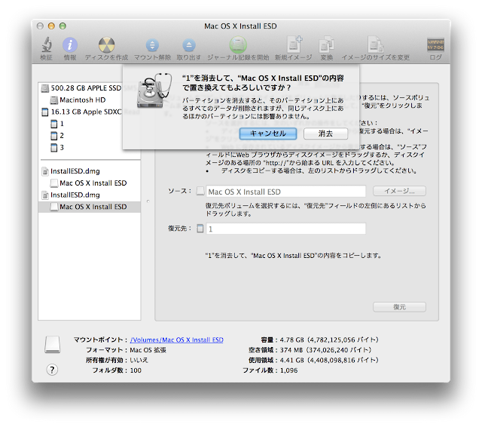
Task: Click the Burn disc (ディスクを作成) icon
Action: pyautogui.click(x=106, y=45)
